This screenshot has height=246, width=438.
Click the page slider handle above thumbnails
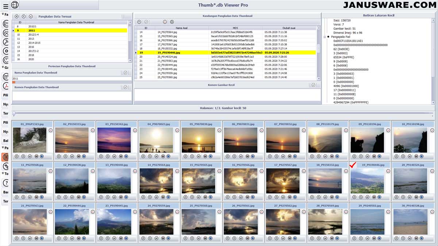(14, 113)
